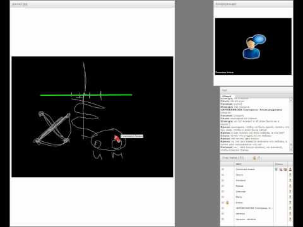Viewport: 303px width, 227px height.
Task: Select the general chat tab above the messages
Action: coord(227,96)
